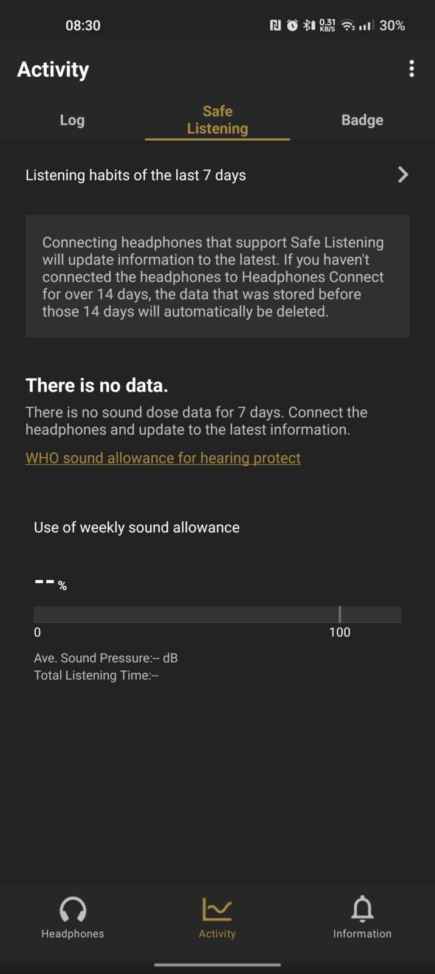Tap the NFC status bar icon

tap(275, 26)
